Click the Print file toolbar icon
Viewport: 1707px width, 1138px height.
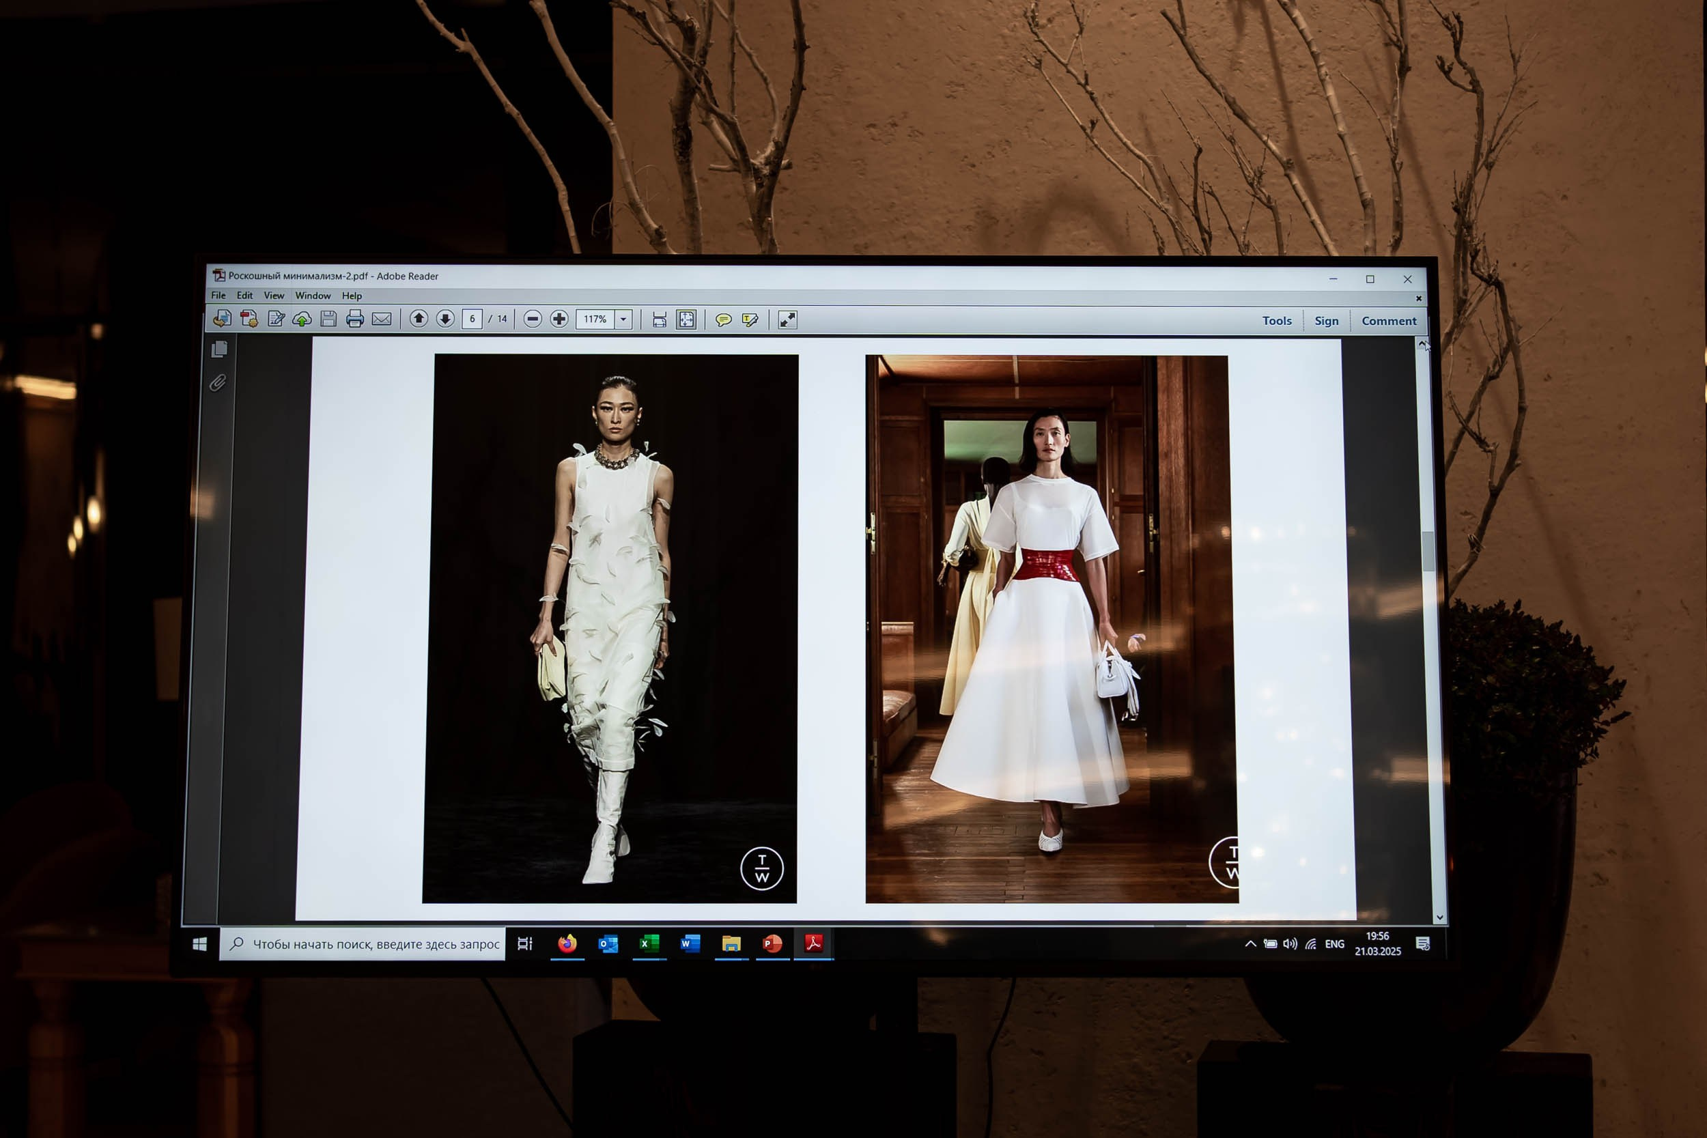point(354,319)
